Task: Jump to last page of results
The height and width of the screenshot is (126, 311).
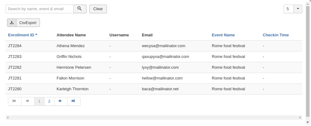Action: 73,101
